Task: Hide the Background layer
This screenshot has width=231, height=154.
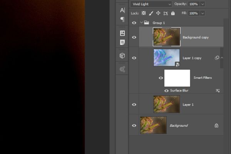Action: pyautogui.click(x=134, y=126)
